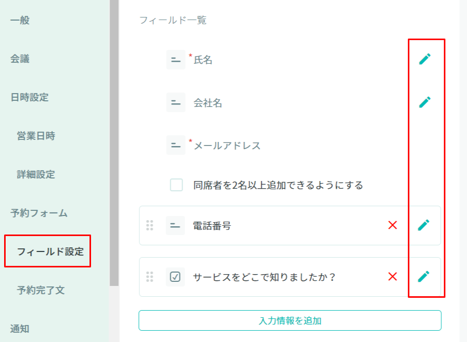Click the drag handle beside 電話番号
Image resolution: width=467 pixels, height=342 pixels.
coord(150,225)
